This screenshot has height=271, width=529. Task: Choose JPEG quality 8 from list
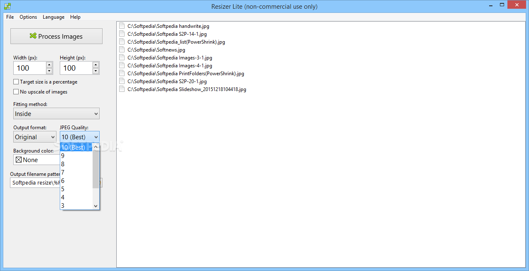(x=76, y=164)
